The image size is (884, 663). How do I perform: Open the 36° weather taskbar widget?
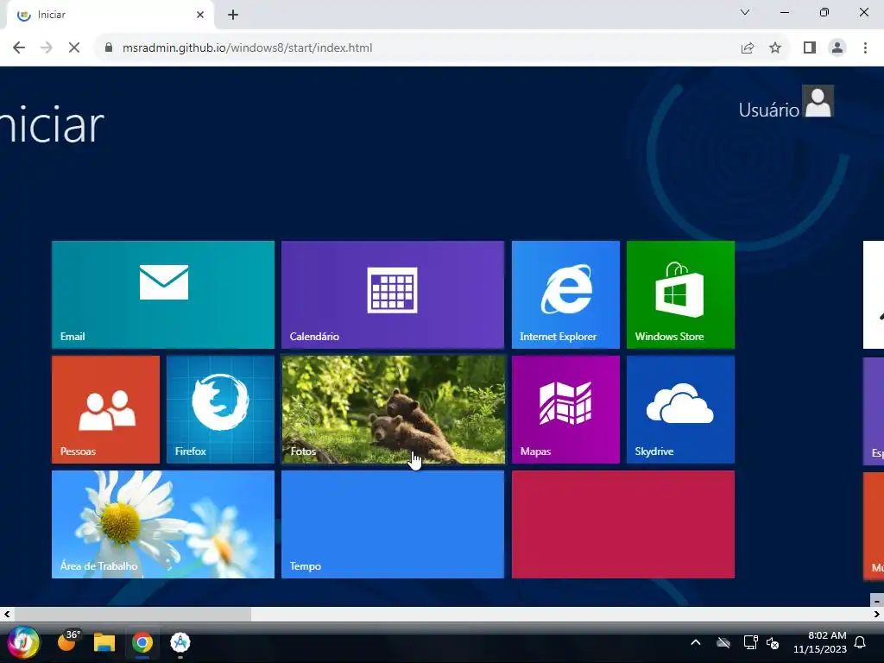69,641
